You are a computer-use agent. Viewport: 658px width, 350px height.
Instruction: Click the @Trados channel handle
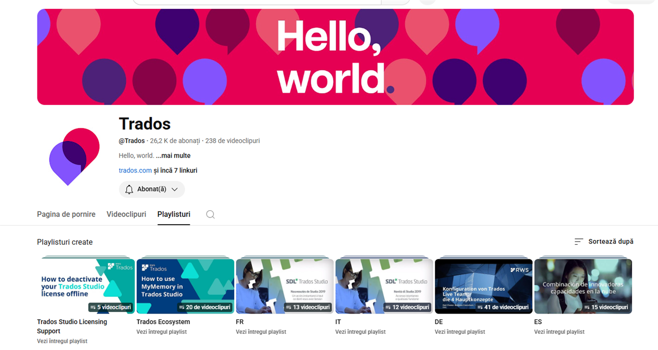(x=132, y=141)
